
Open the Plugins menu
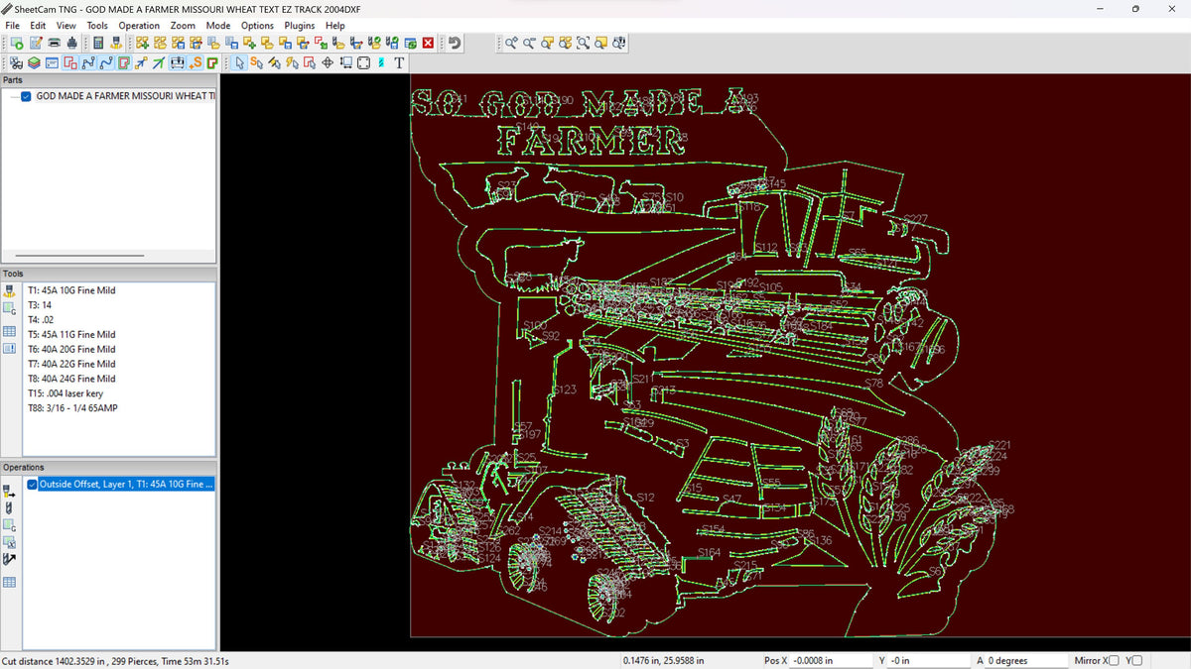tap(299, 25)
